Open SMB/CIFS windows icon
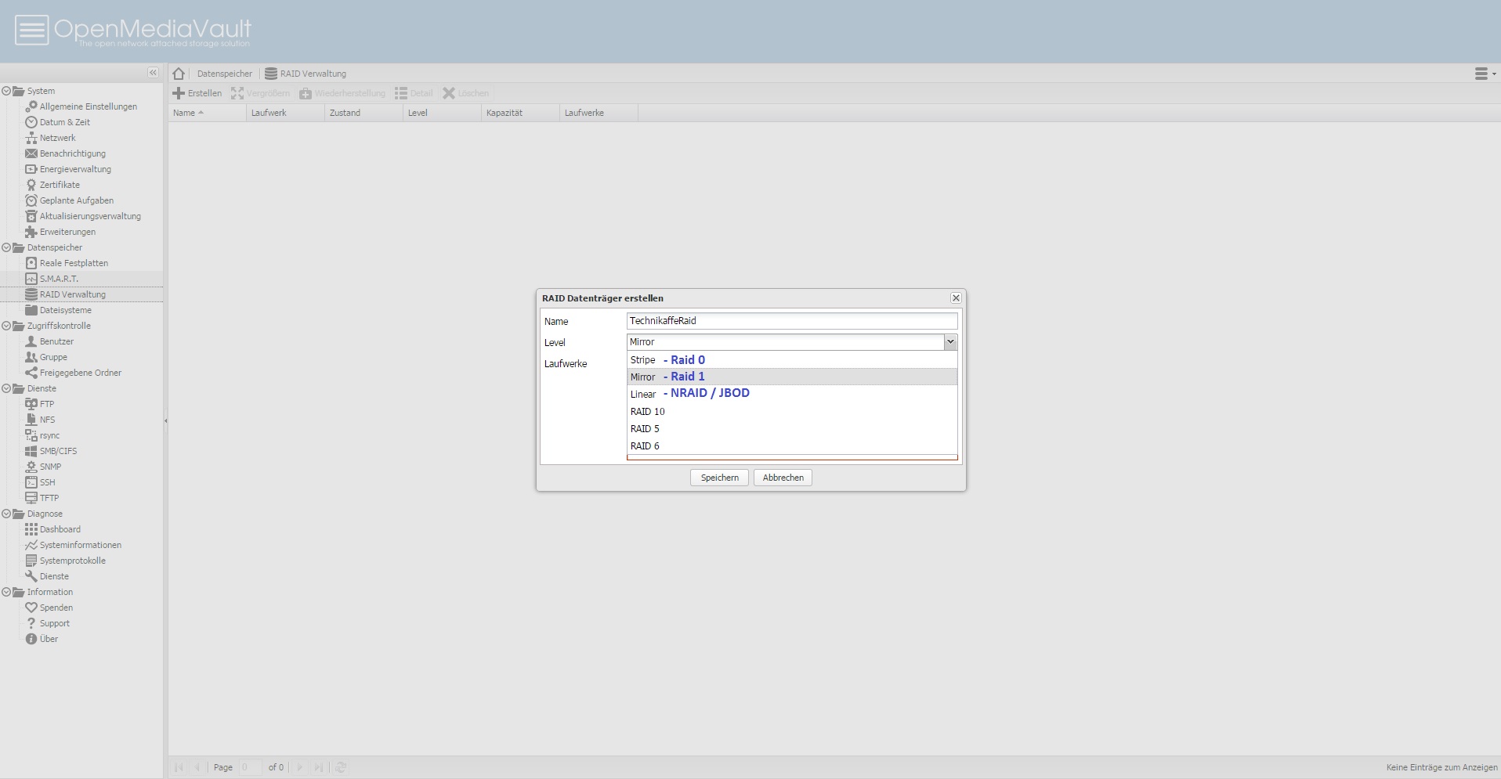Viewport: 1501px width, 779px height. pos(31,451)
